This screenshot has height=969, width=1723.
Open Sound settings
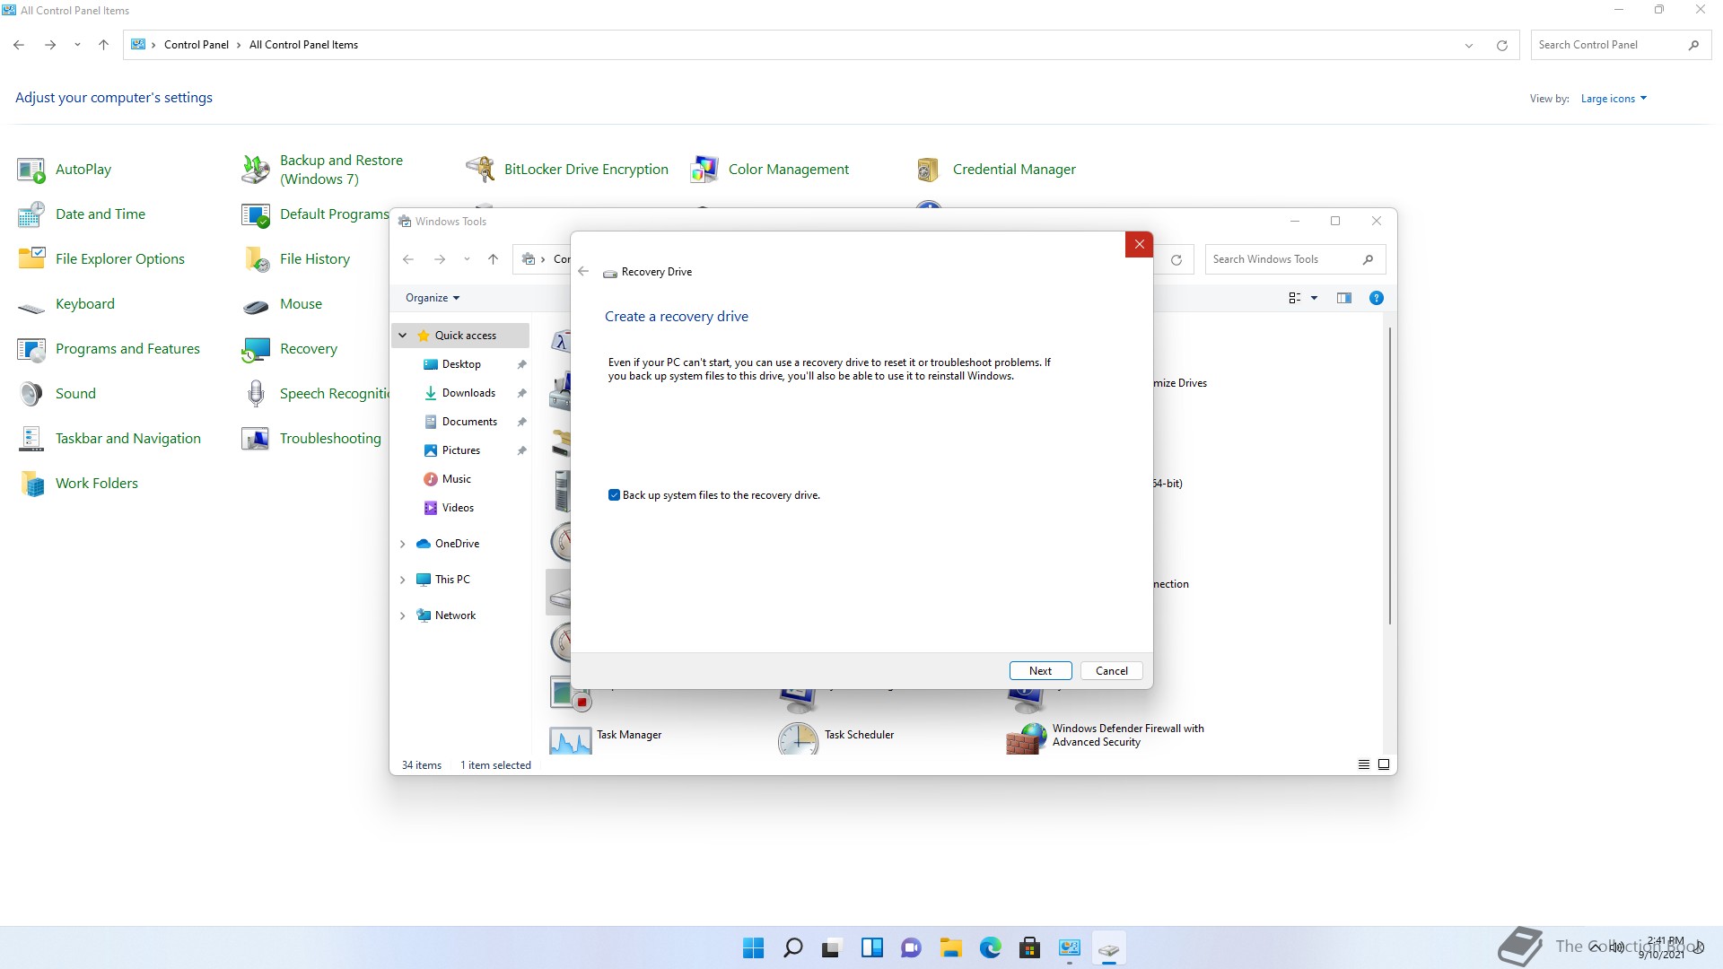pyautogui.click(x=57, y=393)
